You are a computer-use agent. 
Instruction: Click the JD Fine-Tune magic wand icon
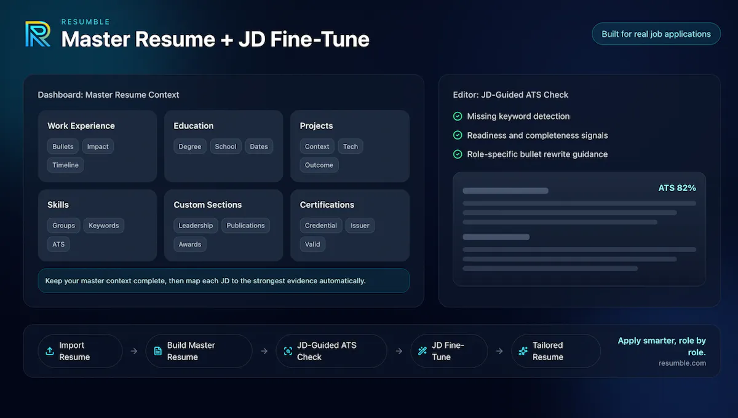pyautogui.click(x=423, y=351)
